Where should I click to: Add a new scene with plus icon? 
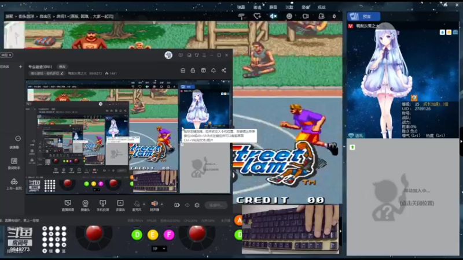[20, 66]
